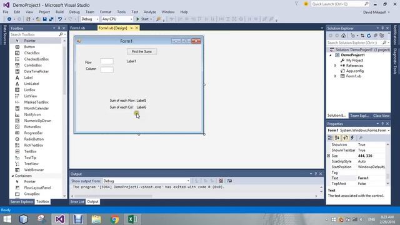
Task: Switch to the Error List tab
Action: pyautogui.click(x=77, y=202)
